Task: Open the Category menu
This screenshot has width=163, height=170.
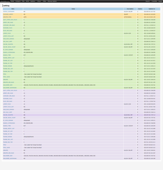Action: tap(18, 1)
